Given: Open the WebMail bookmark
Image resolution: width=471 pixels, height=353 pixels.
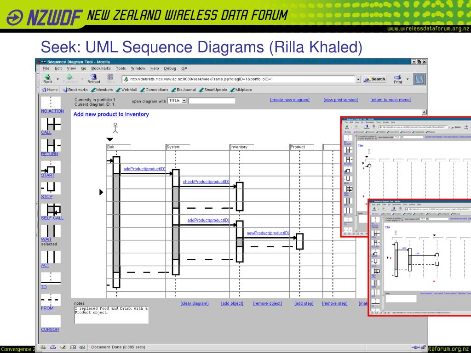Looking at the screenshot, I should (126, 90).
